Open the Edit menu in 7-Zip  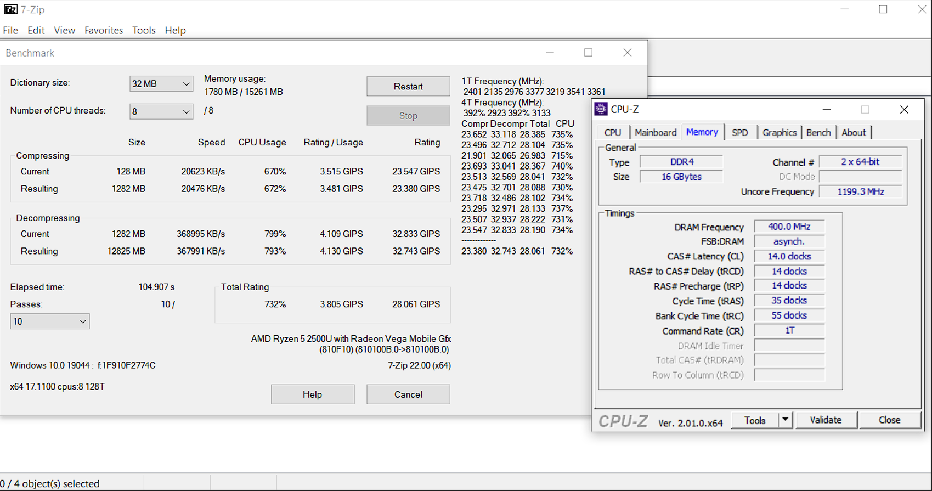click(x=36, y=30)
